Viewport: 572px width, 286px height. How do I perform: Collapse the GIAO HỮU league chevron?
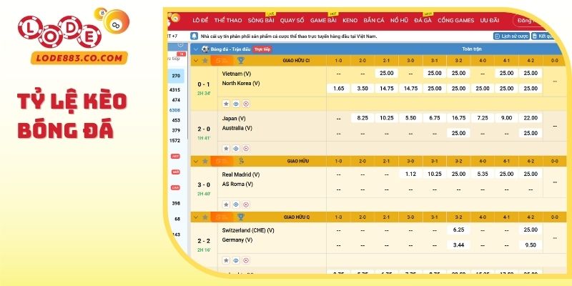[x=196, y=161]
